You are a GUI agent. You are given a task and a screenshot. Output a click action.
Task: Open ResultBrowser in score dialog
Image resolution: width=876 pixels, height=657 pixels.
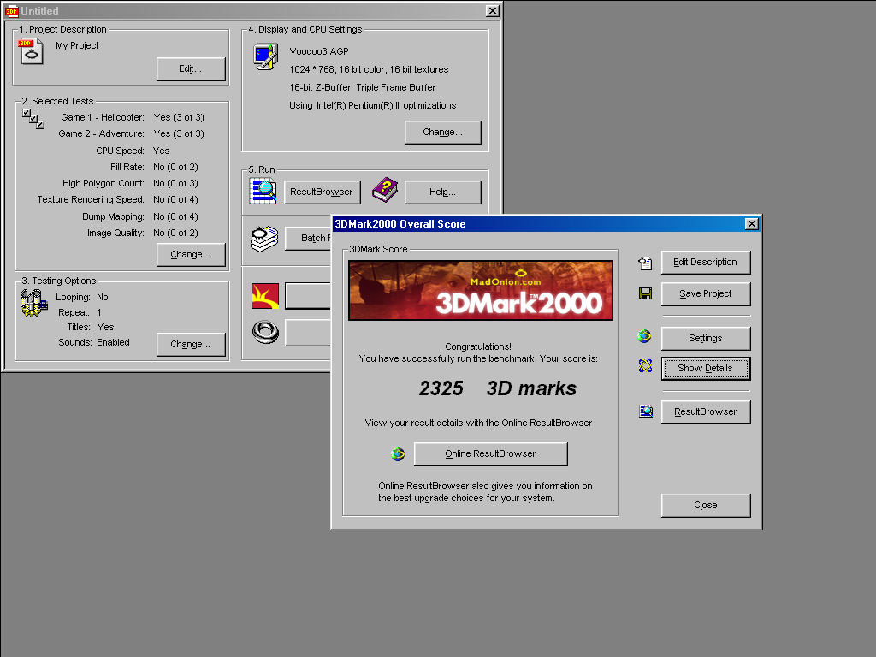coord(706,411)
